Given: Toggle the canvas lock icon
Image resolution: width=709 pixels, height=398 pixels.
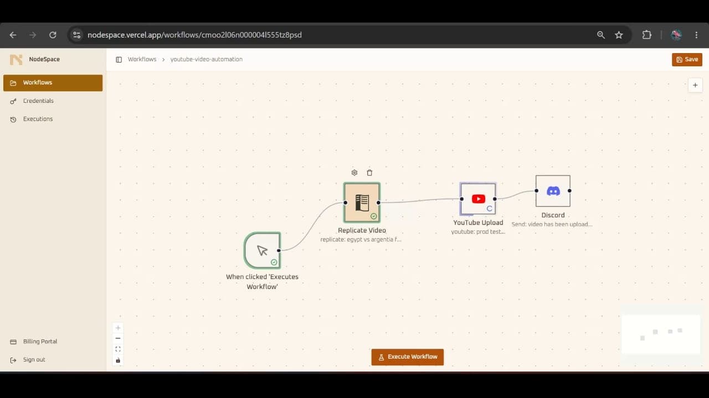Looking at the screenshot, I should pyautogui.click(x=118, y=360).
